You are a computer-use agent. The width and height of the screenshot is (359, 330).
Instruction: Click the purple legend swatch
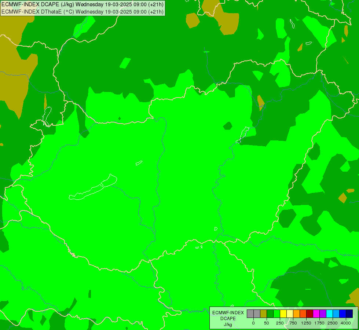(323, 314)
